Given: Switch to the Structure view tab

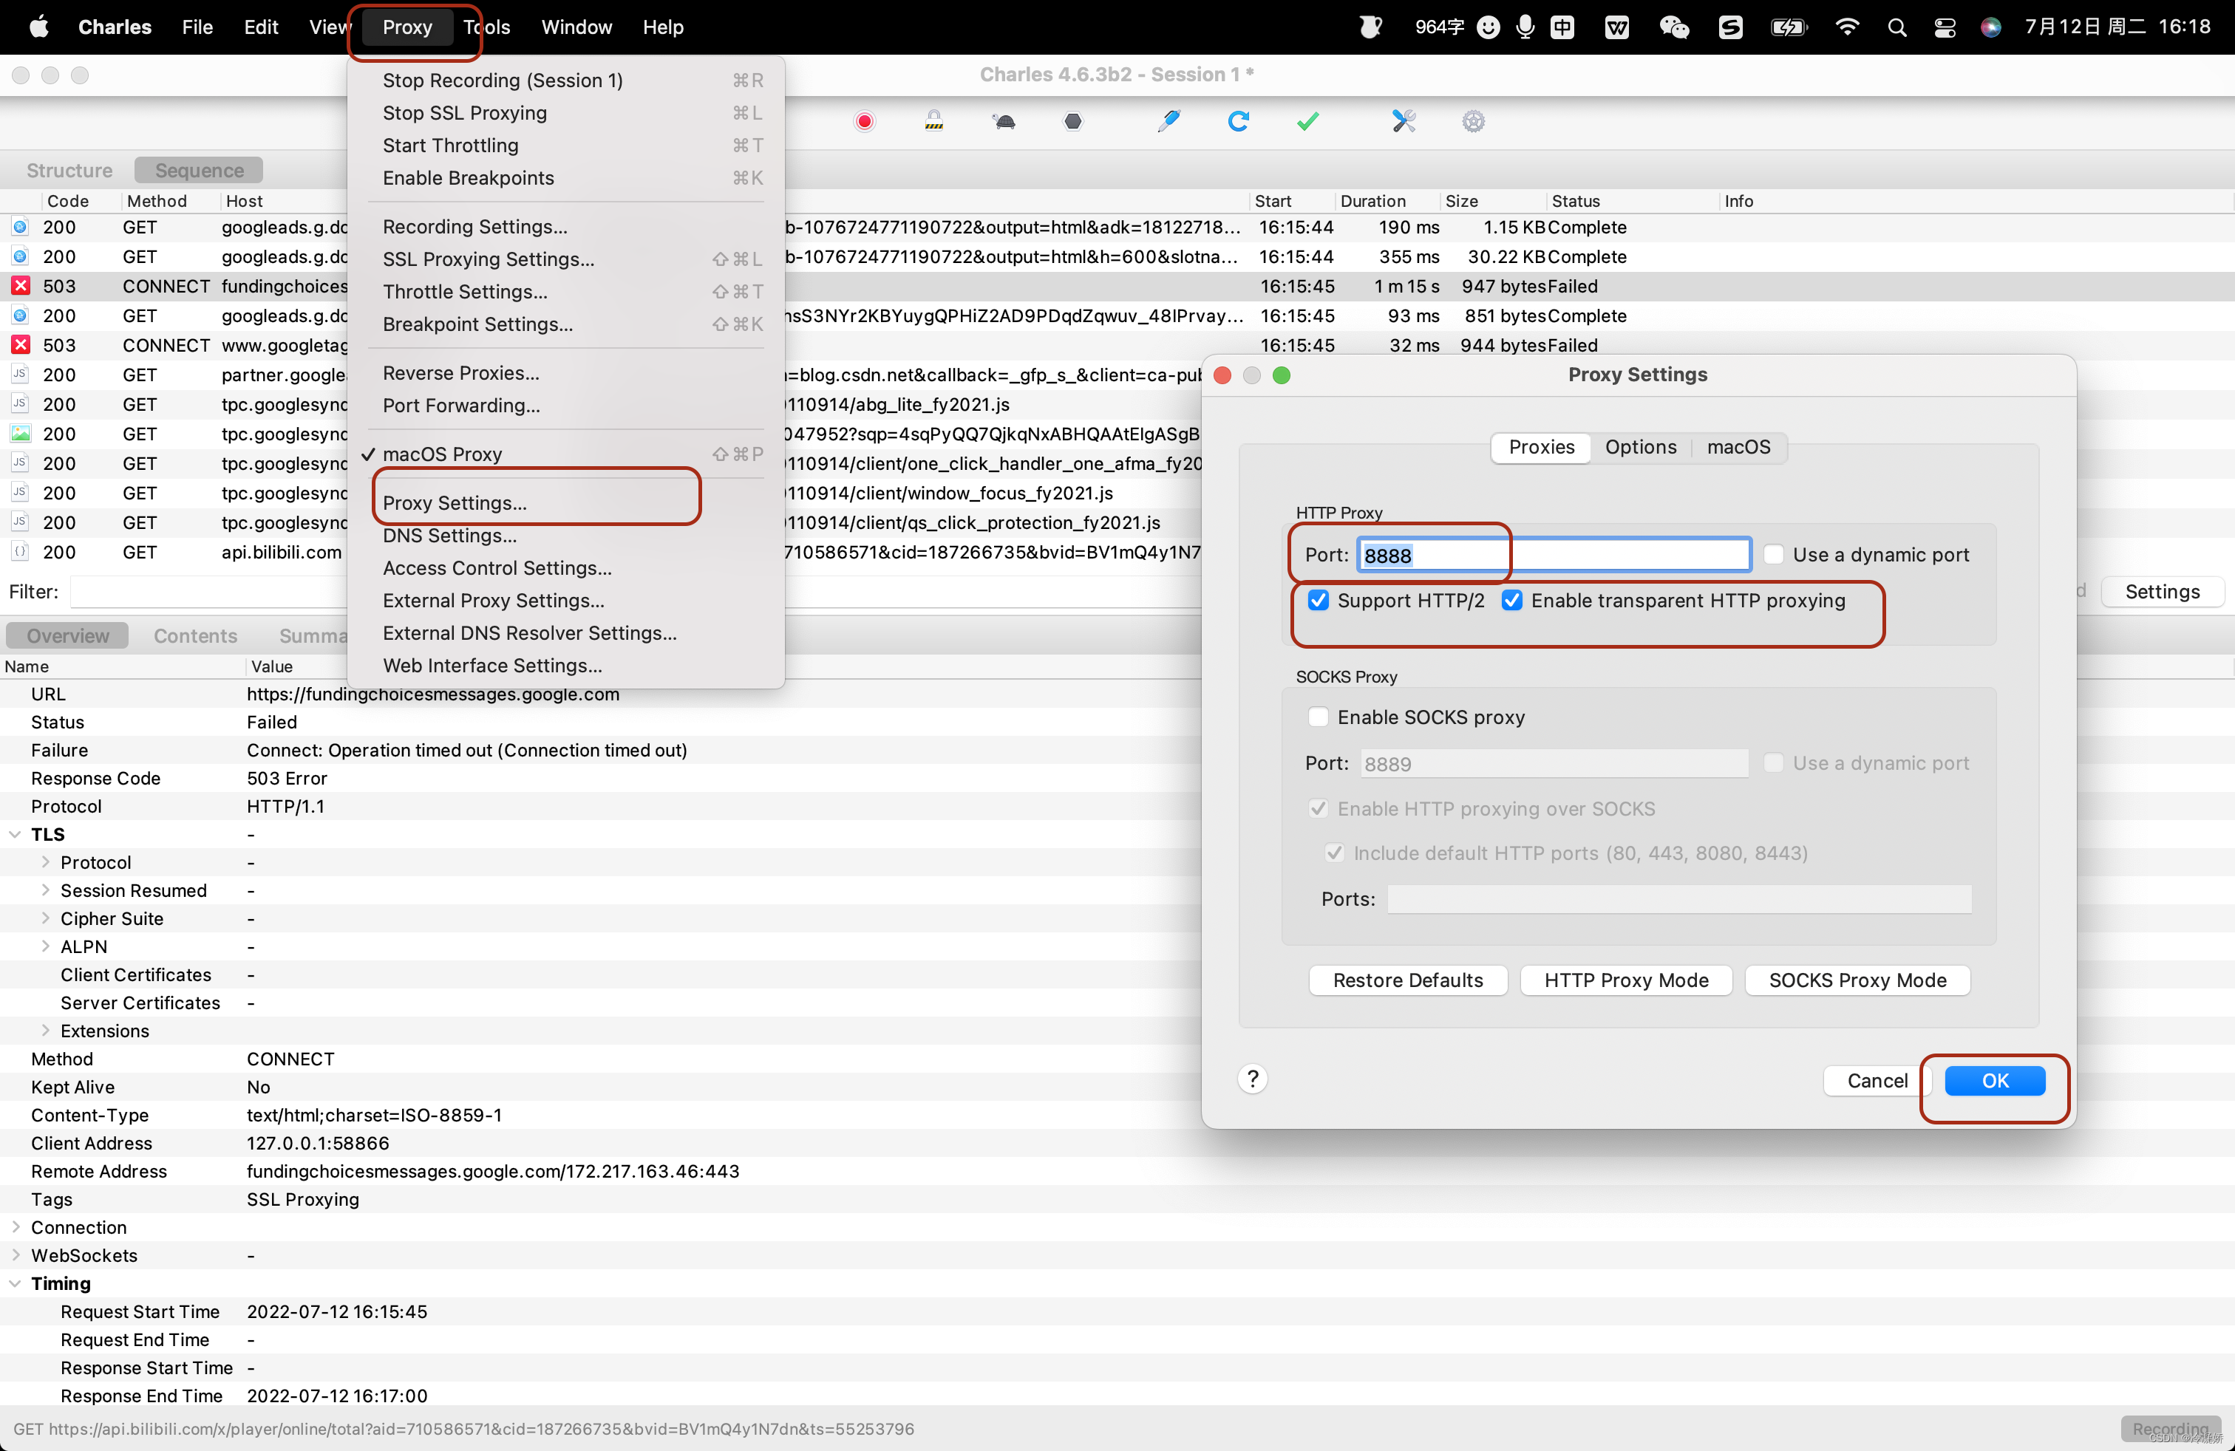Looking at the screenshot, I should 69,171.
